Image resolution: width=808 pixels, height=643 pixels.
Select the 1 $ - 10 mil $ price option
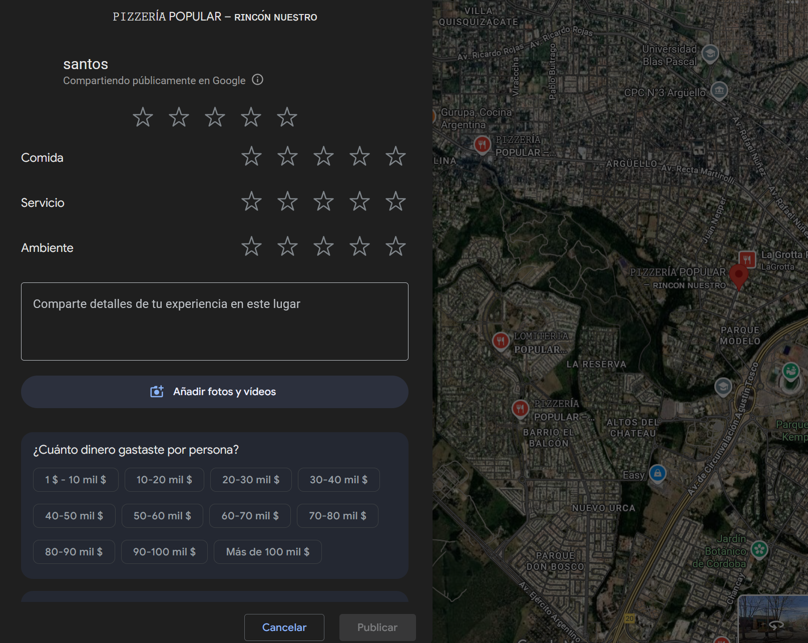click(x=76, y=480)
